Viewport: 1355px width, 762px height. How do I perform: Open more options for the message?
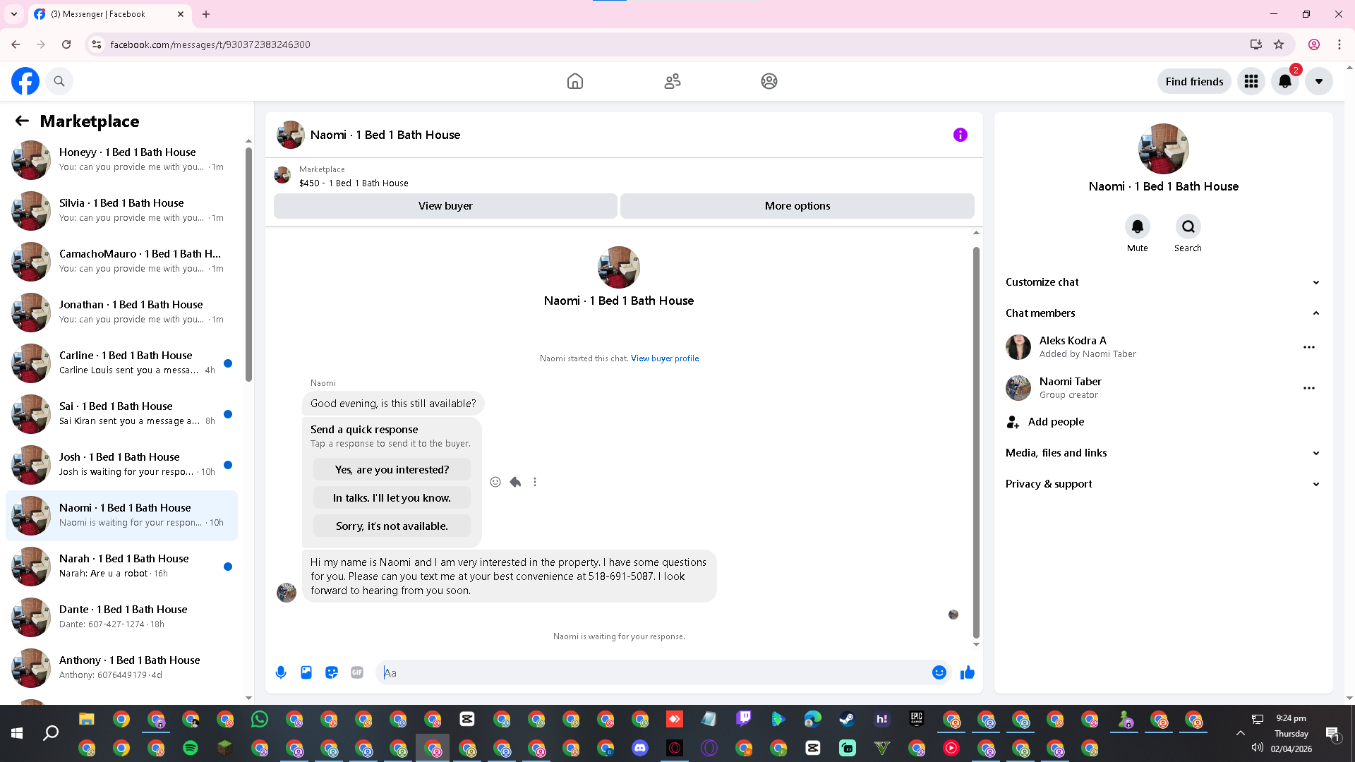[x=535, y=482]
